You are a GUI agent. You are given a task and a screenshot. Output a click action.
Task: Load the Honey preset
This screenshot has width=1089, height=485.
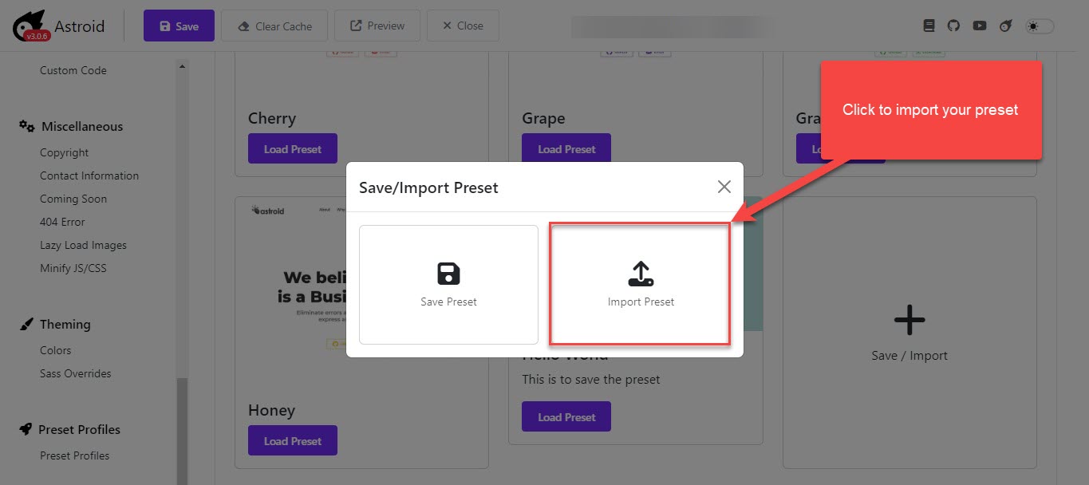pos(293,440)
